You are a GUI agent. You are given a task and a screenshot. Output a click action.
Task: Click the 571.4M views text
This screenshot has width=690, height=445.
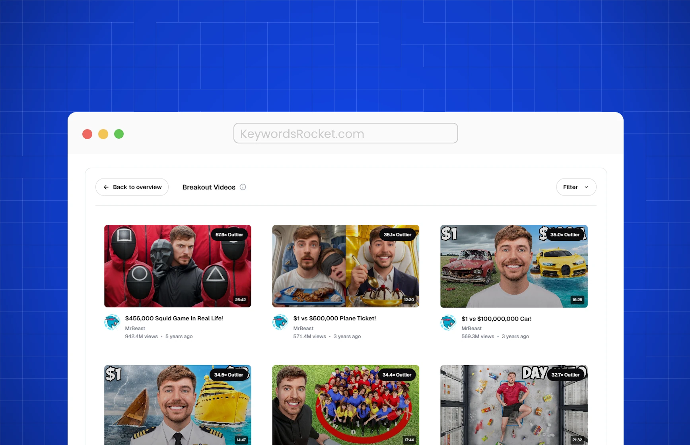pos(309,336)
